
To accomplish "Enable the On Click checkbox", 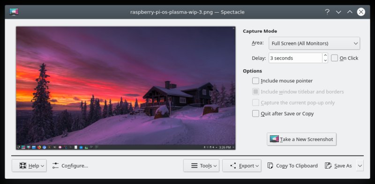I will [334, 58].
